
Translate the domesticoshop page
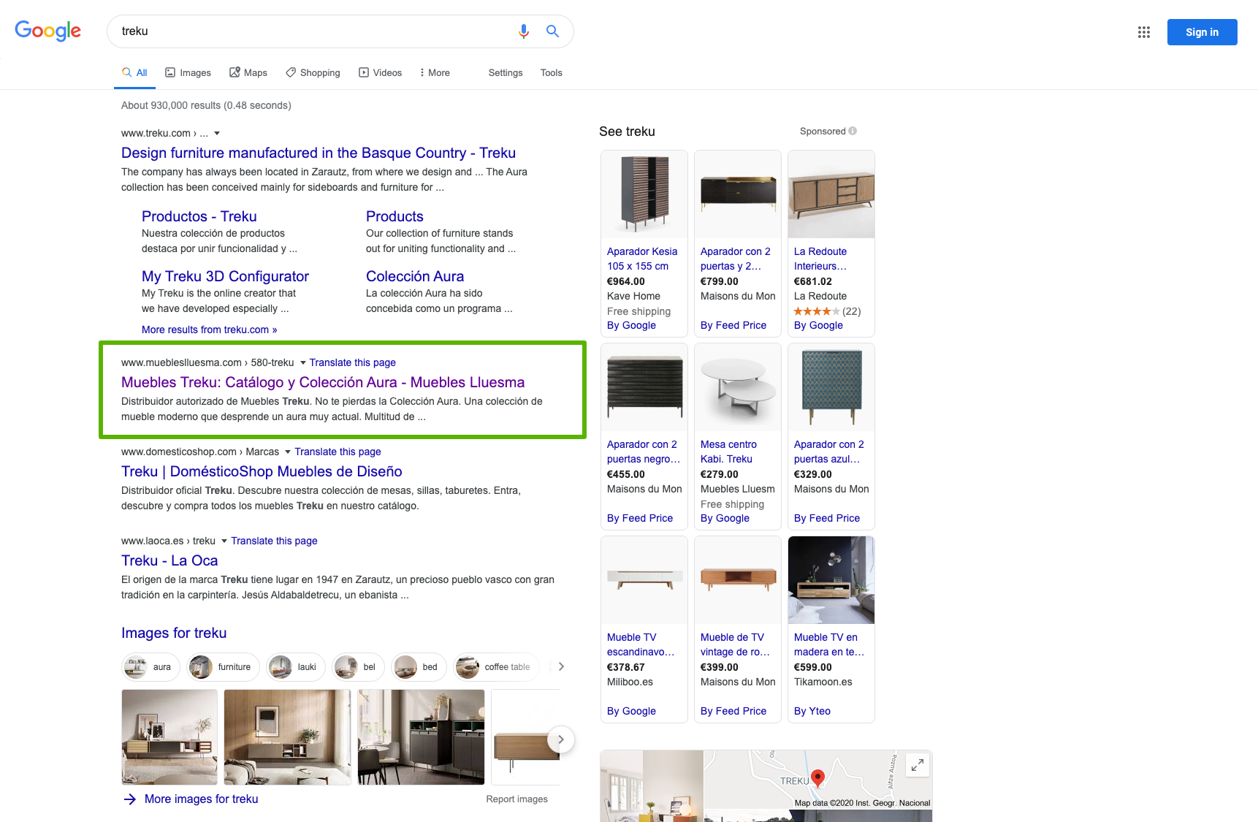click(338, 452)
